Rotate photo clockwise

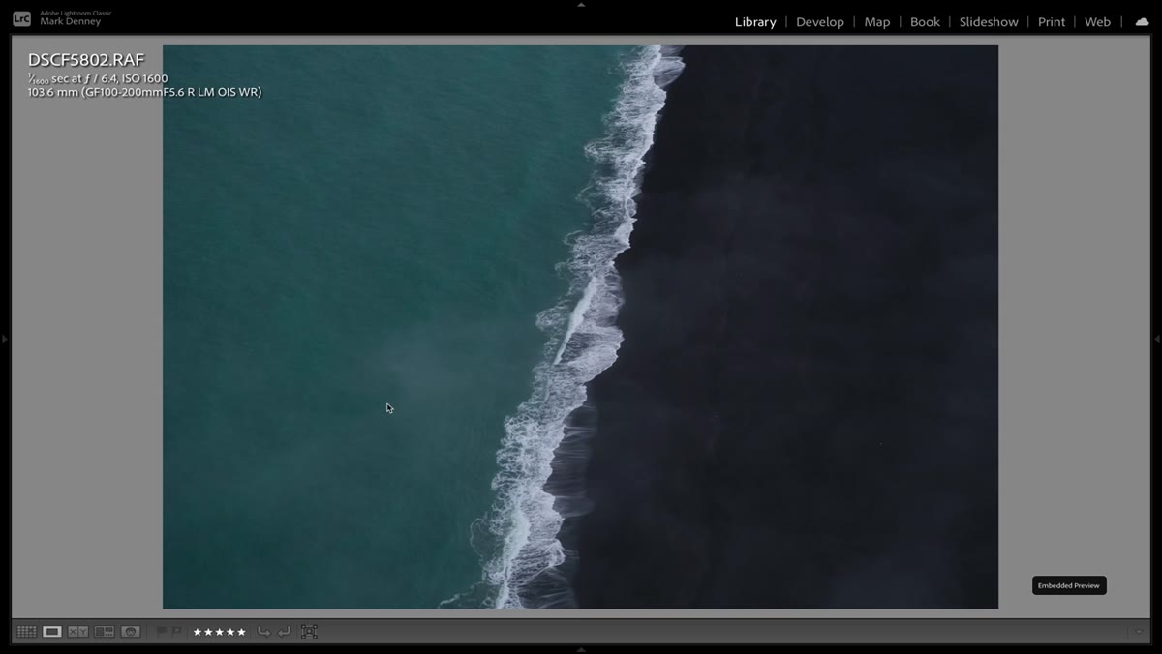[285, 632]
